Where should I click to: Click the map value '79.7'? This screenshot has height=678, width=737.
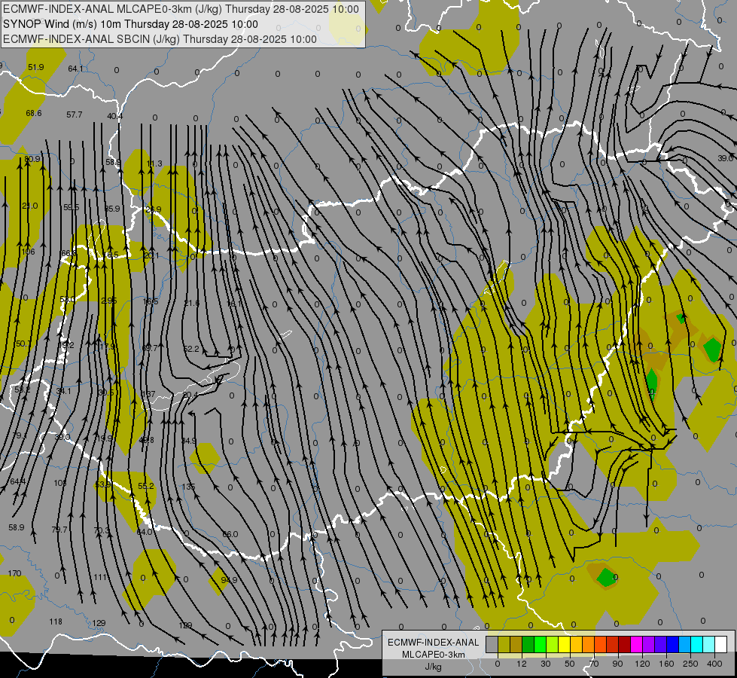(x=59, y=530)
